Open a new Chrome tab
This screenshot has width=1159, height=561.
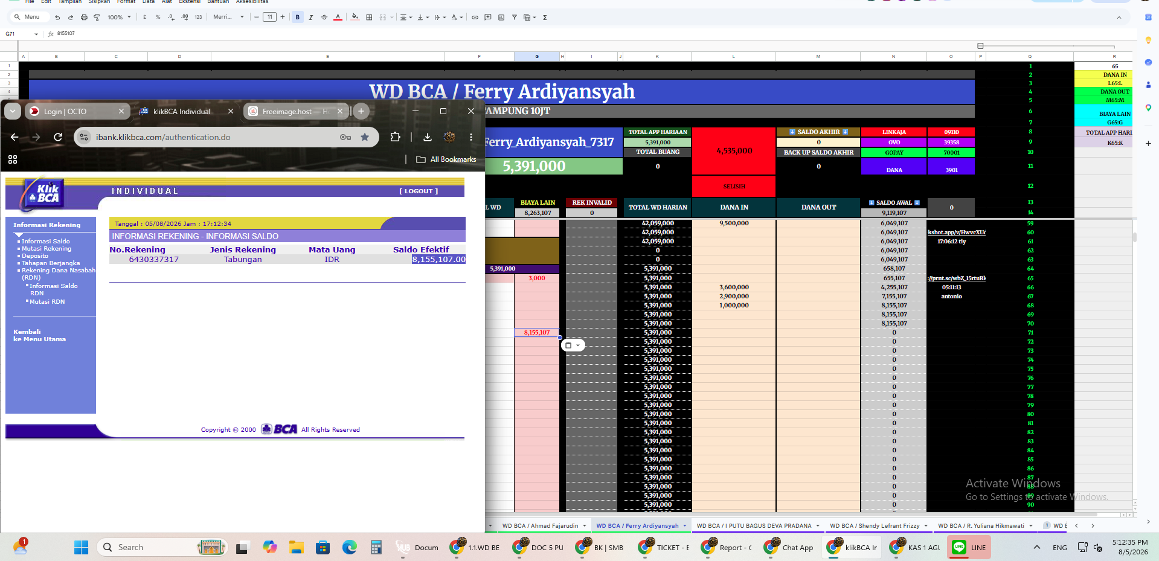click(x=361, y=111)
